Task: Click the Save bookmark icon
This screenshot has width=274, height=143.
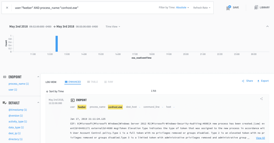Action: click(x=228, y=8)
